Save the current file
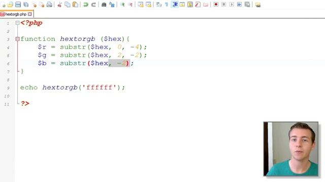 tap(18, 5)
